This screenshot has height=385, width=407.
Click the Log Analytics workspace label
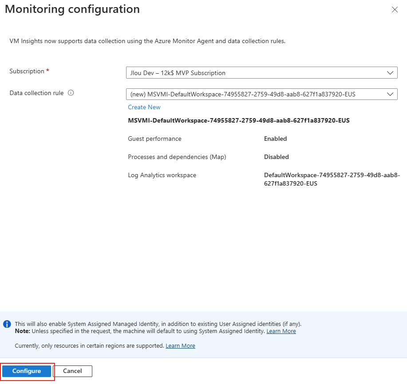coord(162,175)
